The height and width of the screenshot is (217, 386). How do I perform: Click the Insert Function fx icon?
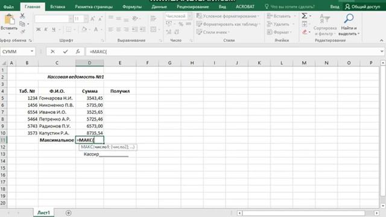[x=78, y=51]
